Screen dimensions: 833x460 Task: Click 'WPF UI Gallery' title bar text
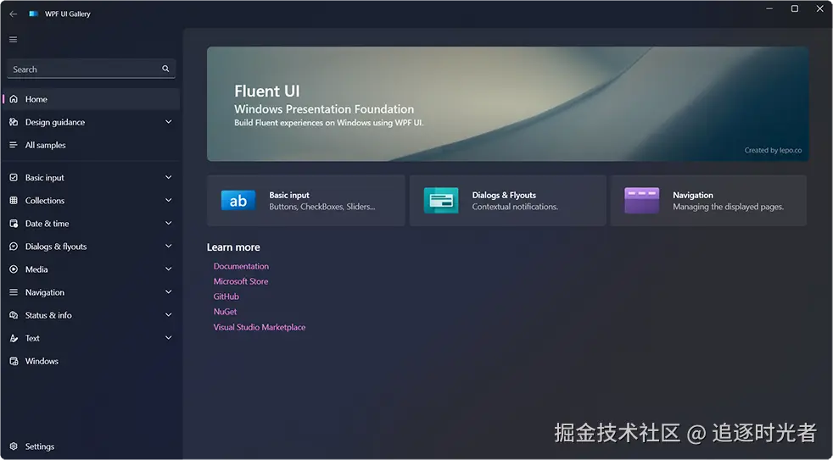68,14
